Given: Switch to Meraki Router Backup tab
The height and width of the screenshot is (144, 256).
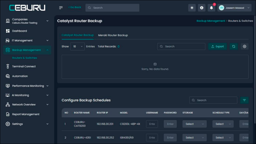Looking at the screenshot, I should (x=113, y=35).
